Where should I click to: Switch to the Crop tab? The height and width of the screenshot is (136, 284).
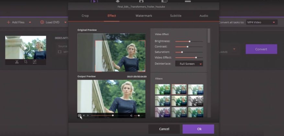click(85, 16)
